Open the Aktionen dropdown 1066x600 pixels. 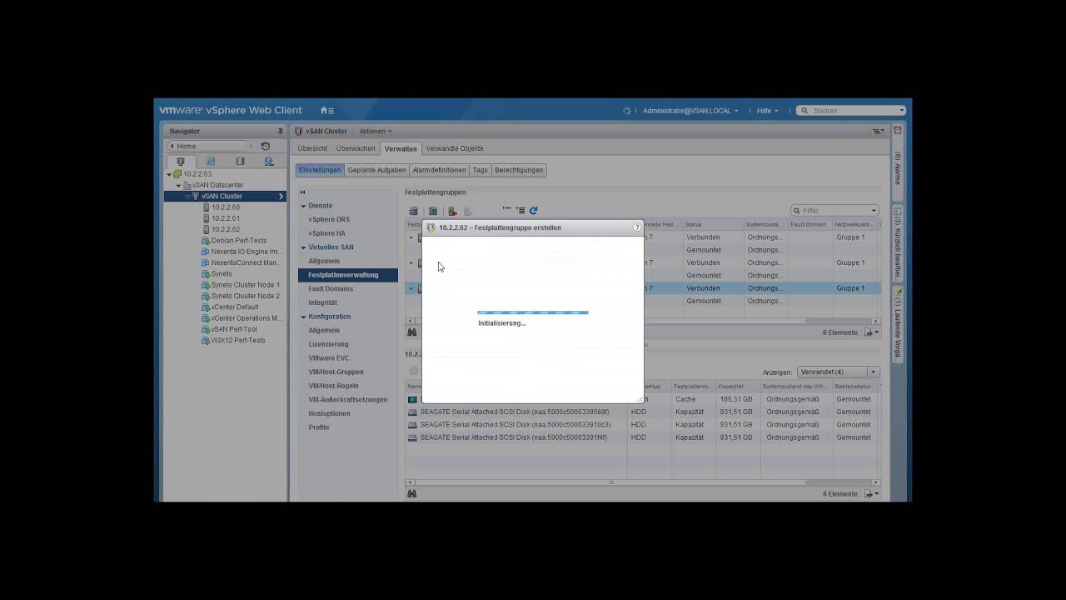tap(375, 131)
